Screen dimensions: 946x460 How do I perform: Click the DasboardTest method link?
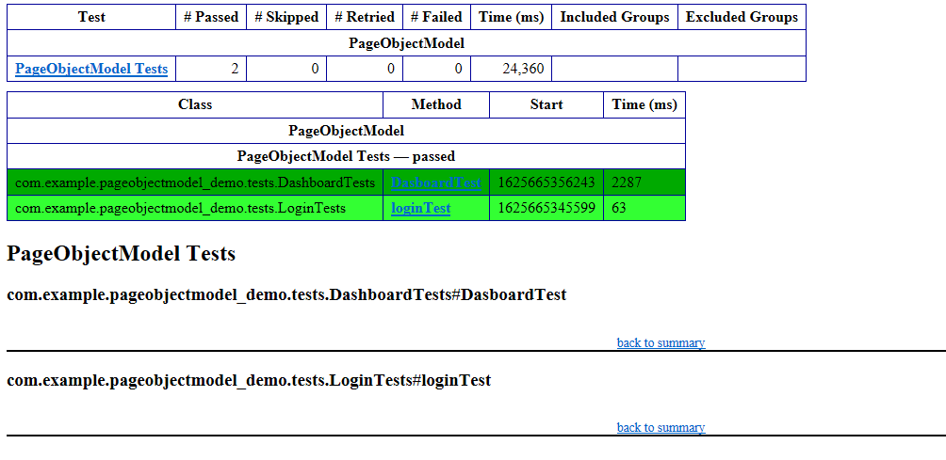coord(436,182)
